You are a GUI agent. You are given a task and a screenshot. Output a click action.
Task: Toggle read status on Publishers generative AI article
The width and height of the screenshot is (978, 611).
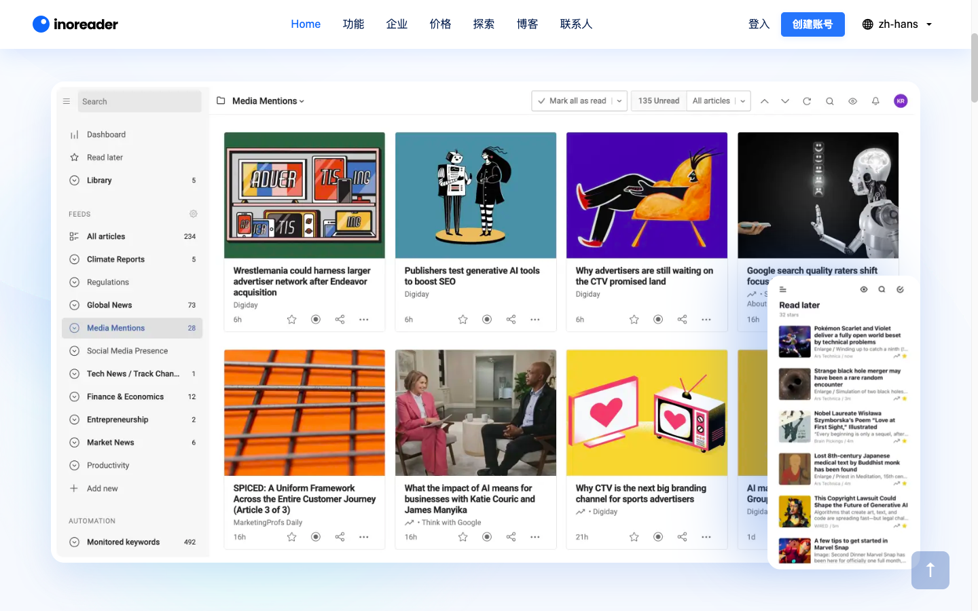pos(487,319)
